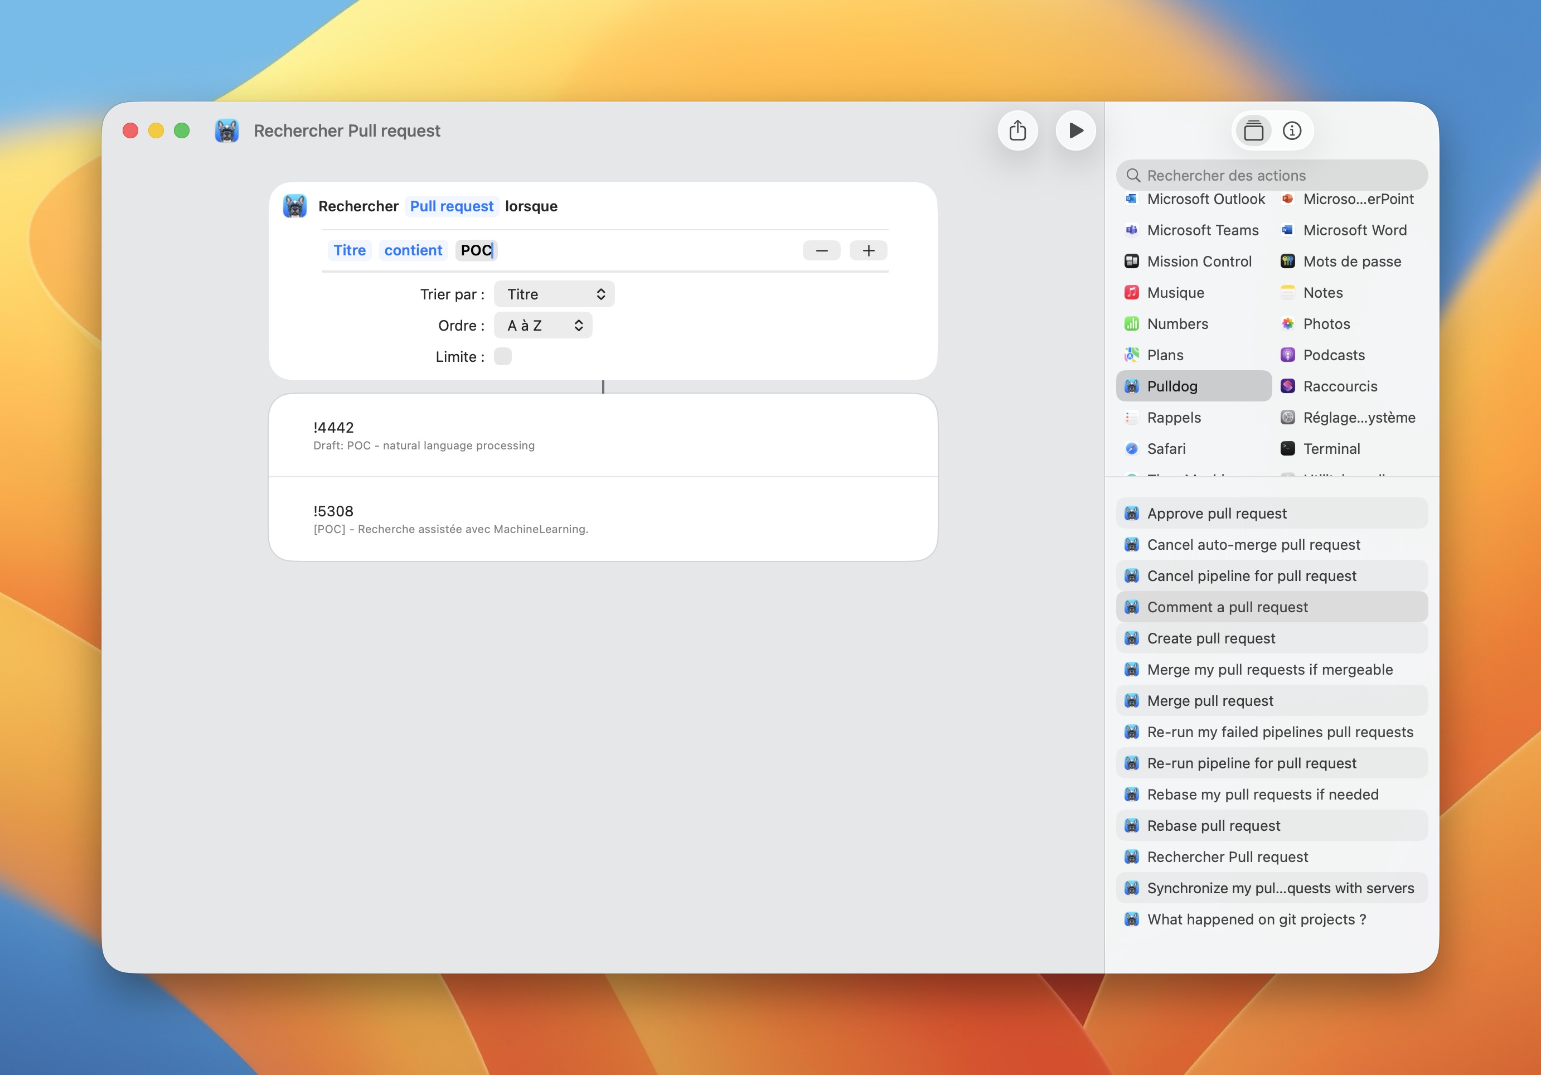Add a filter with plus button

pos(869,250)
